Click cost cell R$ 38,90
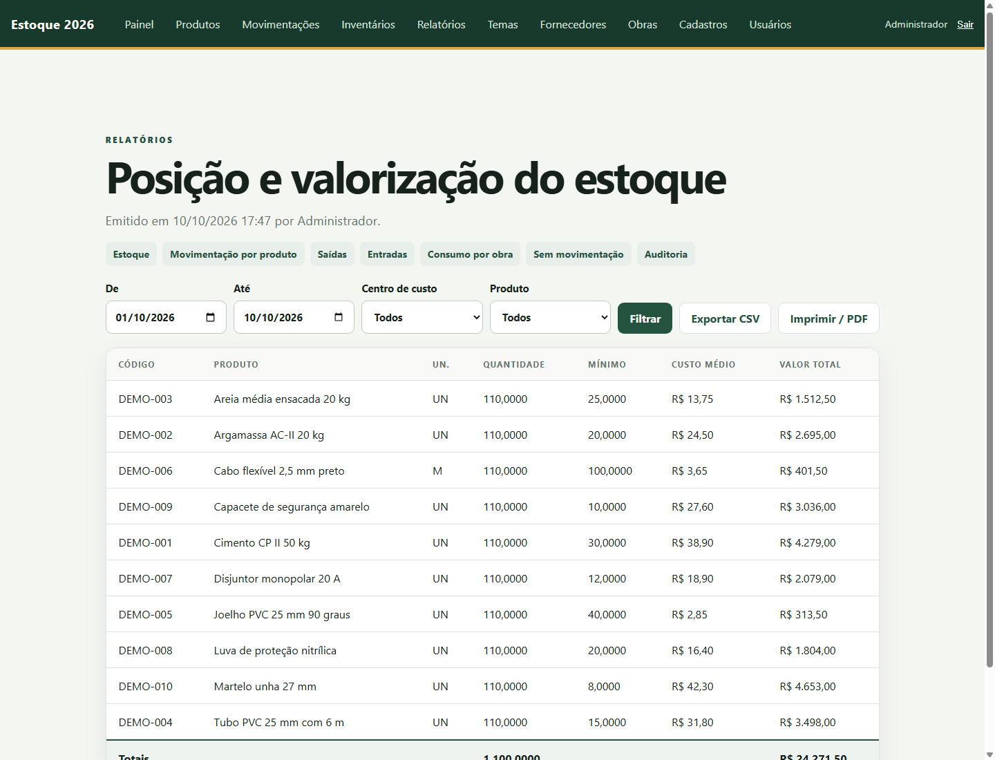The width and height of the screenshot is (995, 760). click(x=692, y=542)
